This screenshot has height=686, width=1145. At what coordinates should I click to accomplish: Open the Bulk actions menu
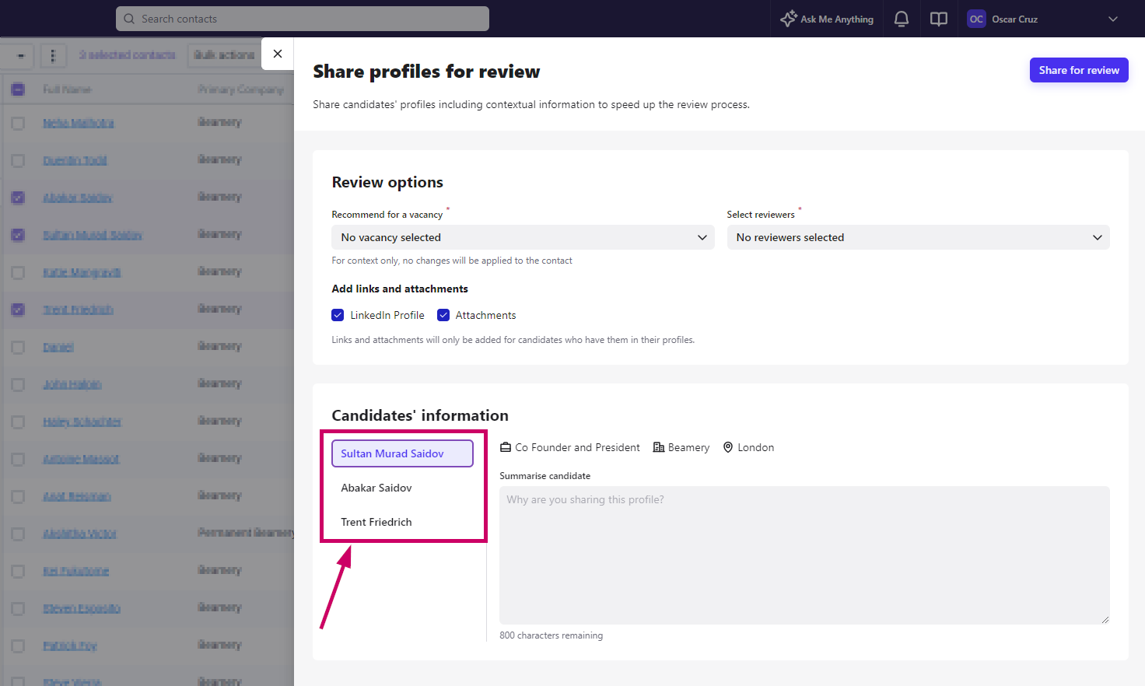[x=224, y=55]
